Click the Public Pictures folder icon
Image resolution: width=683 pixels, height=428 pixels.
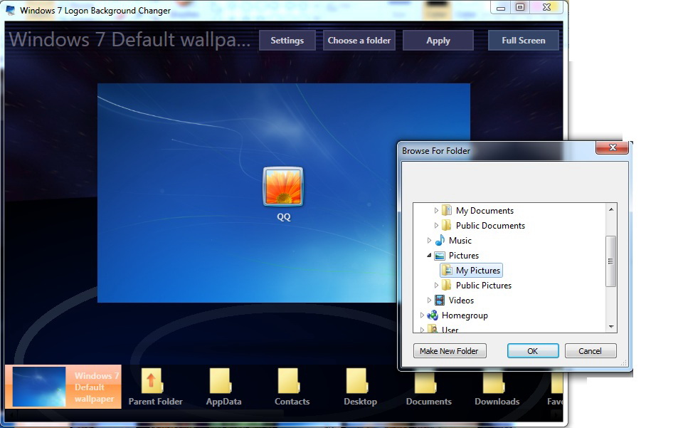(447, 285)
